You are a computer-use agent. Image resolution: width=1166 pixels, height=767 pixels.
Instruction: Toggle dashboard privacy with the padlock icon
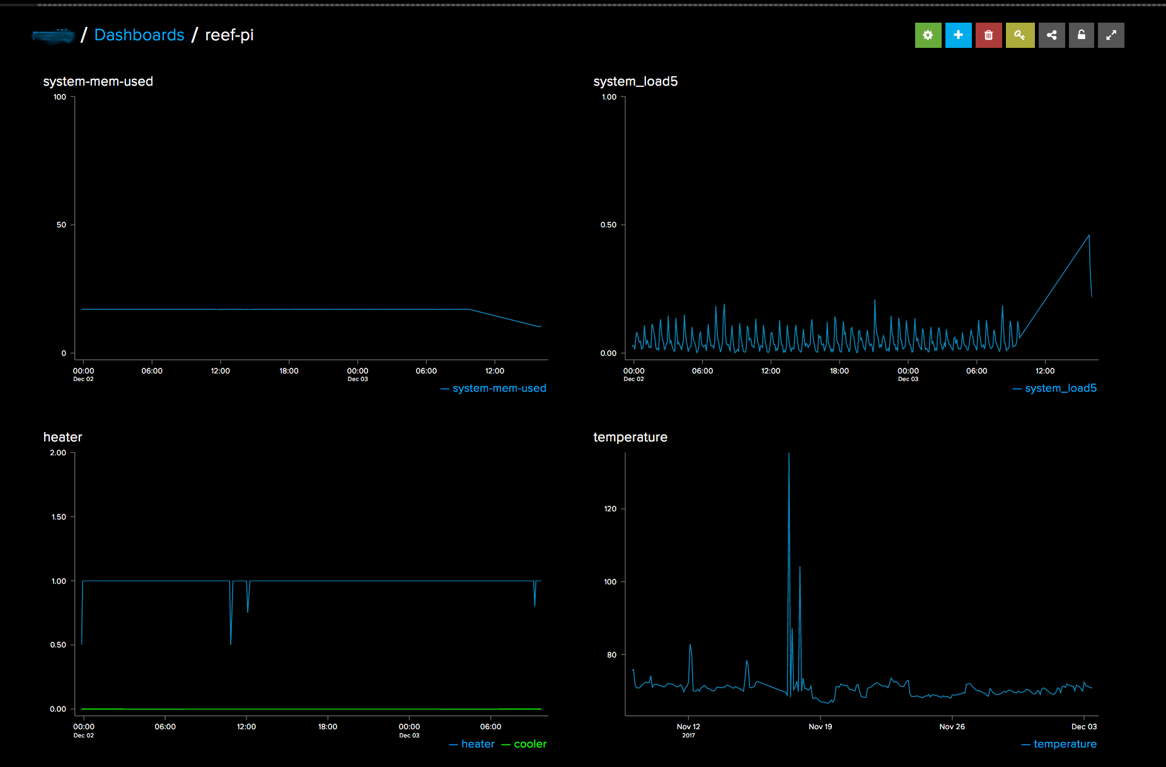click(x=1082, y=35)
